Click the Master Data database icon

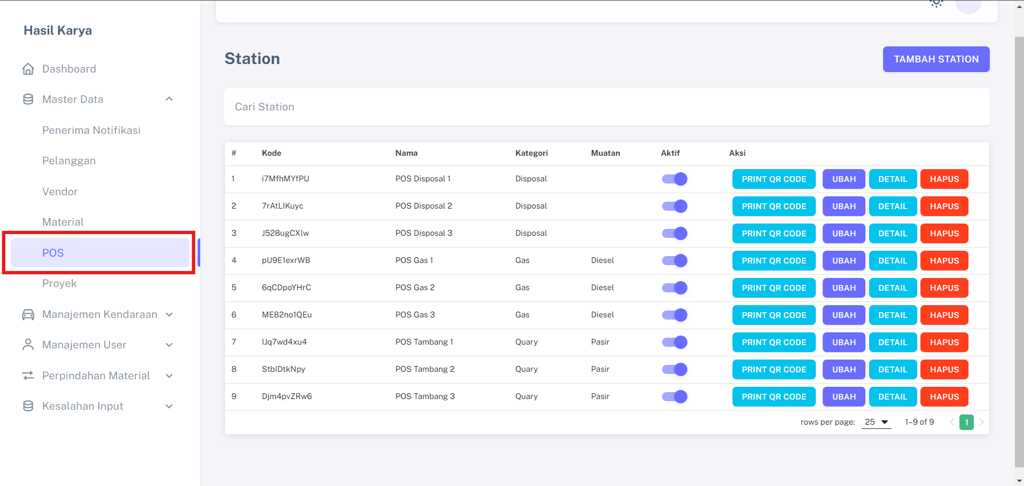click(28, 99)
